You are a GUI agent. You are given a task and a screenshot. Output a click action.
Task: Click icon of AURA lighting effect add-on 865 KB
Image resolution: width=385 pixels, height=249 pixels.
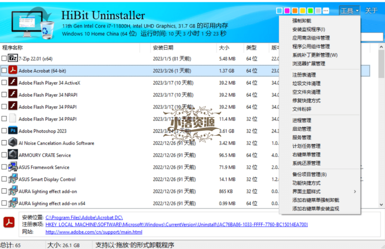tap(13, 191)
